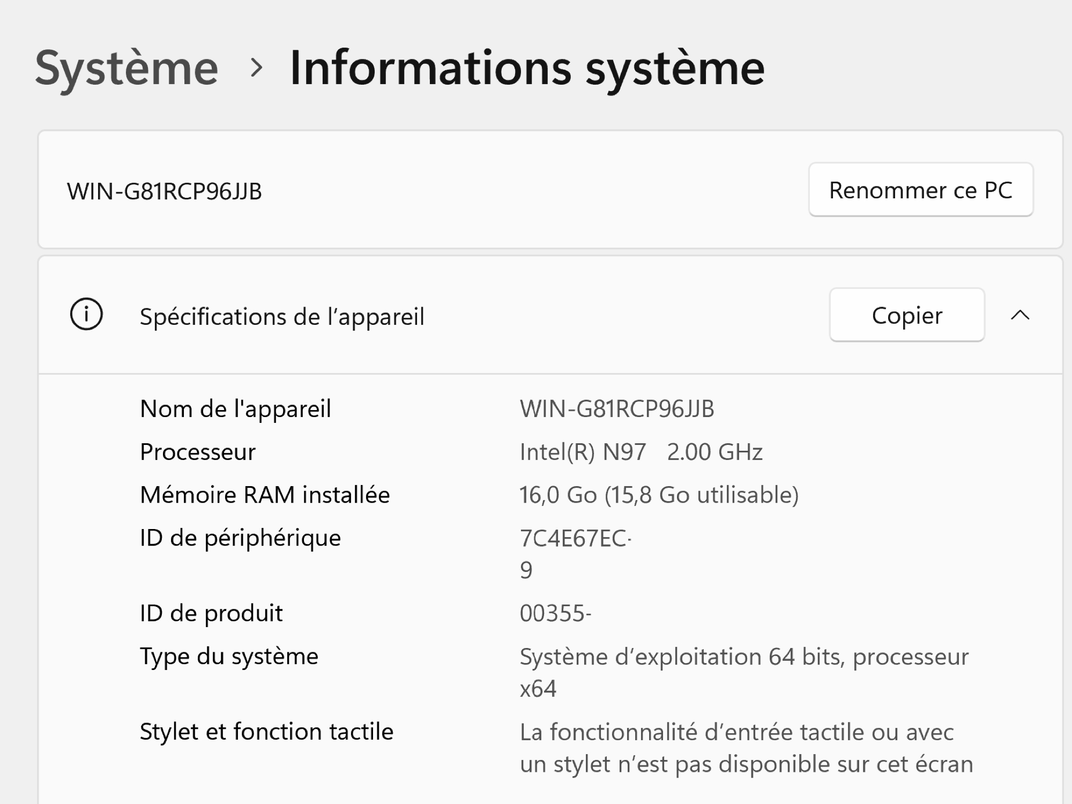Viewport: 1072px width, 804px height.
Task: Click the Mémoire RAM installée label
Action: [x=265, y=495]
